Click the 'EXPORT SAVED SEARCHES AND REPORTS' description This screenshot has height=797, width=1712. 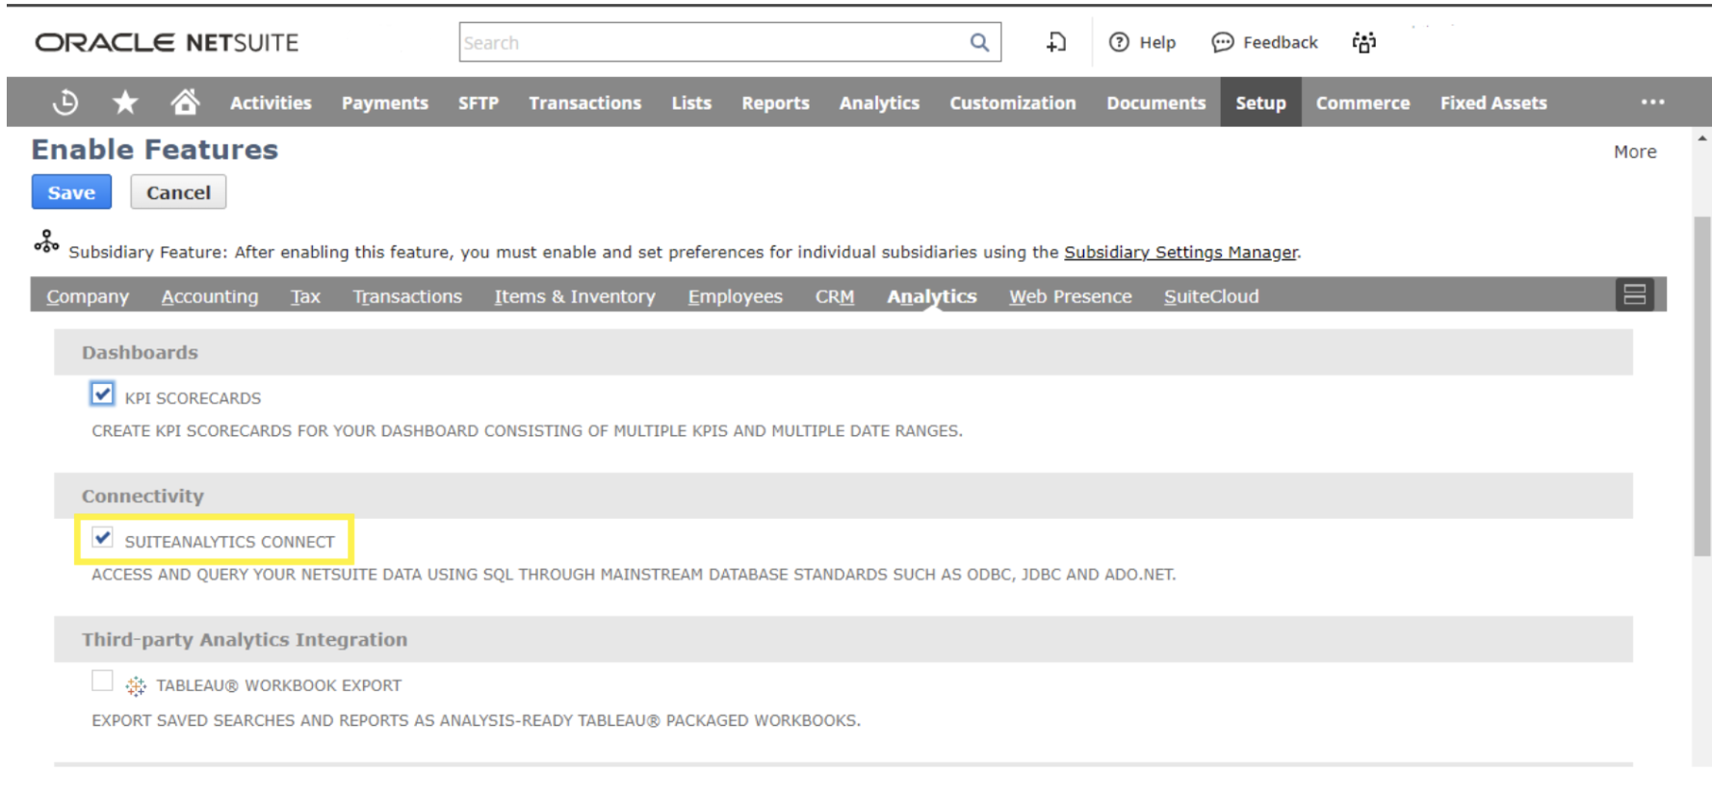click(476, 721)
